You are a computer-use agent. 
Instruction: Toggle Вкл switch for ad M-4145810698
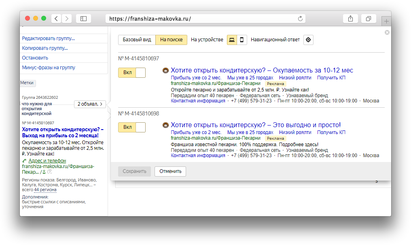pos(132,127)
